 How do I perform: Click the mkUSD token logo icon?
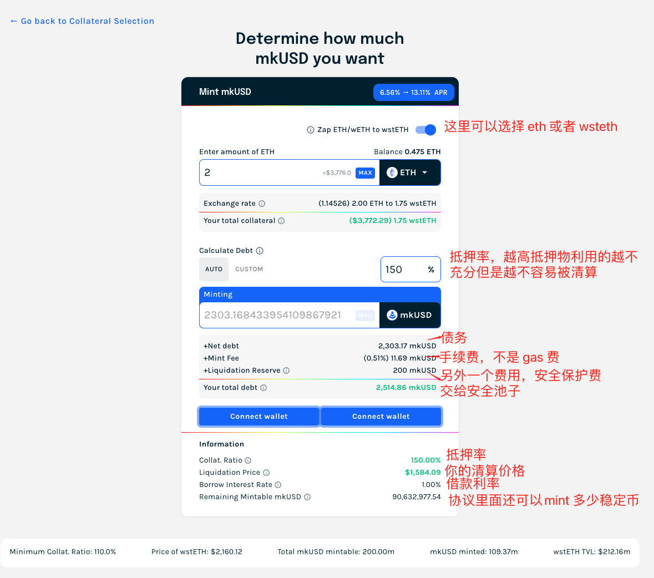[x=392, y=315]
